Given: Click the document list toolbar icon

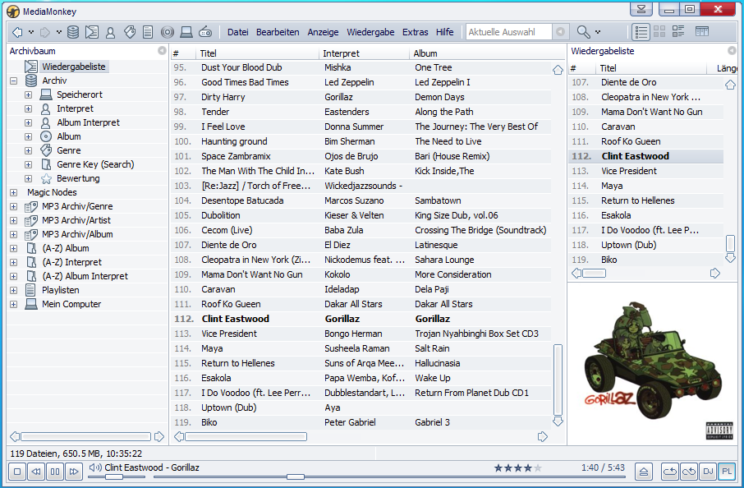Looking at the screenshot, I should 148,32.
